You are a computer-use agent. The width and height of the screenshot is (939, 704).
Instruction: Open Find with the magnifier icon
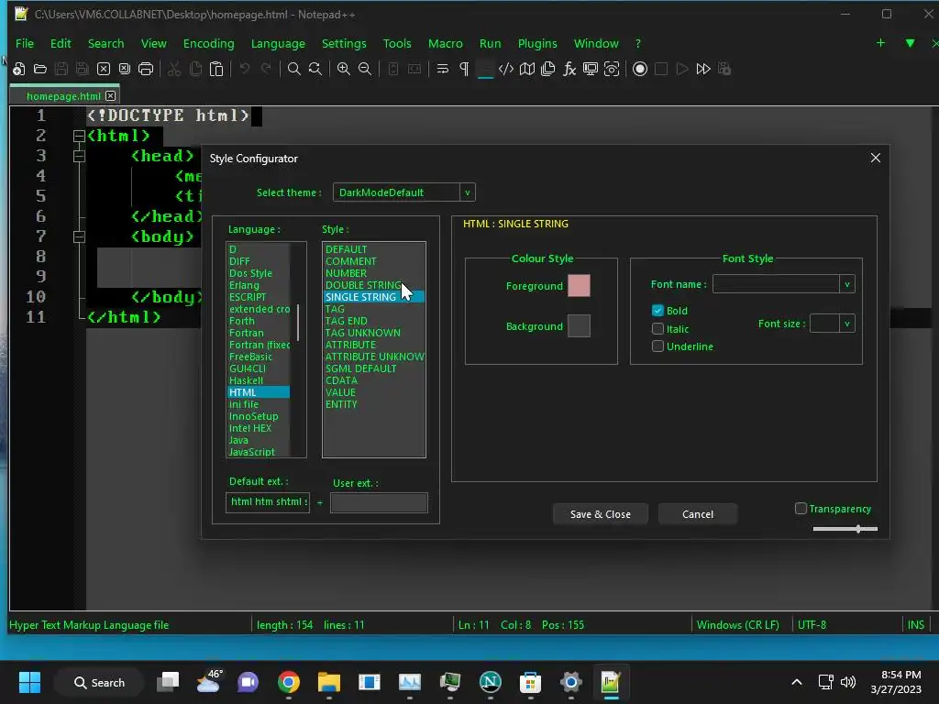point(293,69)
